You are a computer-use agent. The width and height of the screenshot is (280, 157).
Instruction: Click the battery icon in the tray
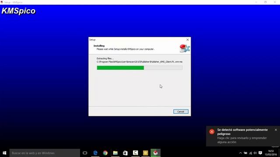coord(245,153)
